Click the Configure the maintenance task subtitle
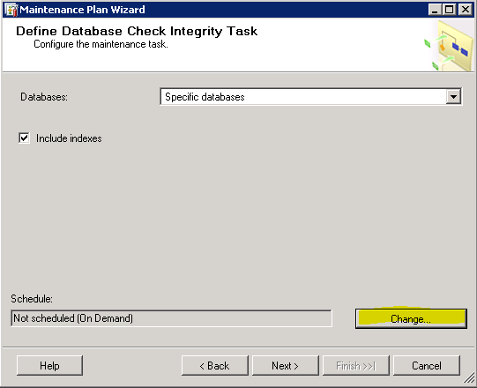This screenshot has width=477, height=388. pyautogui.click(x=101, y=44)
